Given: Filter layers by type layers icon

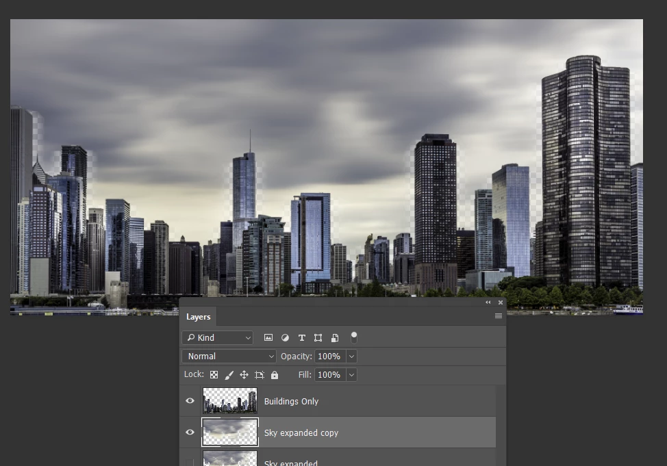Looking at the screenshot, I should [301, 337].
